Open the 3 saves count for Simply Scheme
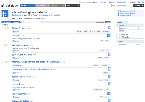This screenshot has width=145, height=102. (x=109, y=28)
